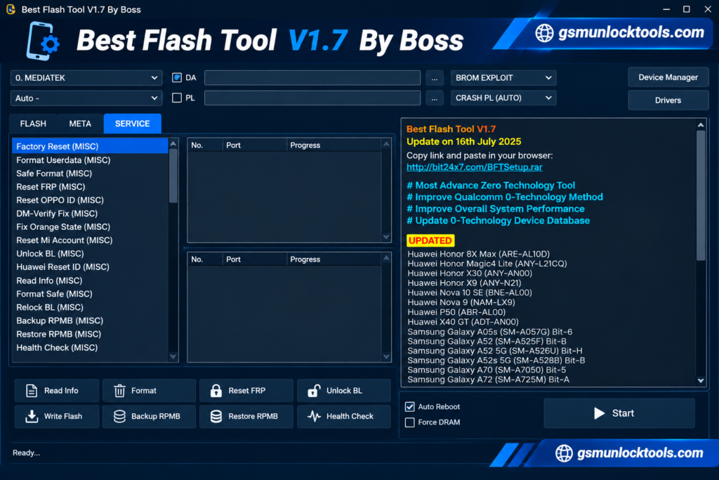Click the globe icon in the top banner
This screenshot has height=480, width=719.
coord(544,33)
